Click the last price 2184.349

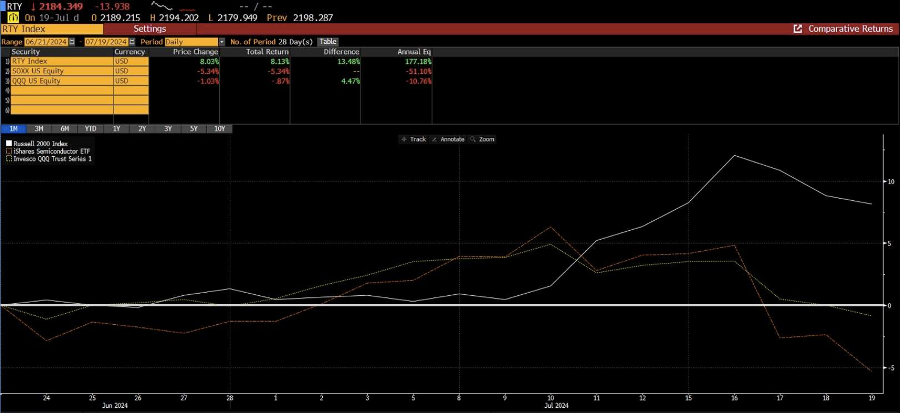pos(61,6)
